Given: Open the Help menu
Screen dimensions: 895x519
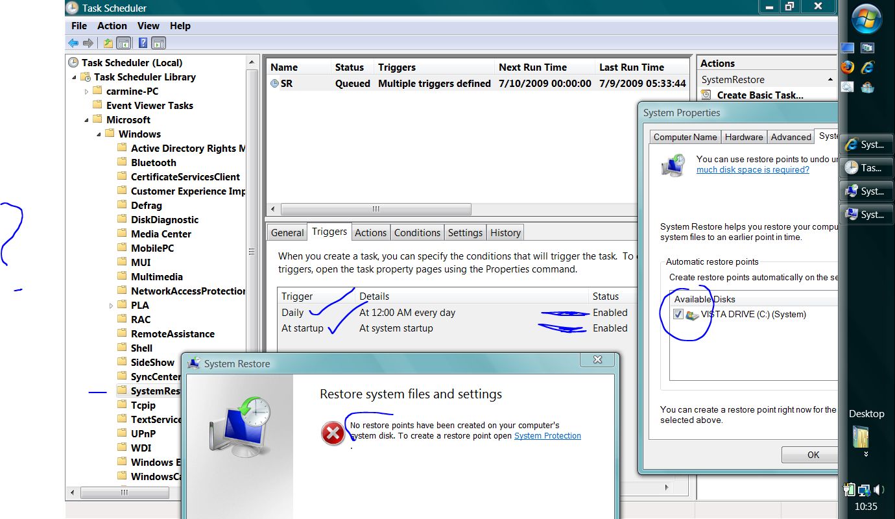Looking at the screenshot, I should (x=180, y=26).
